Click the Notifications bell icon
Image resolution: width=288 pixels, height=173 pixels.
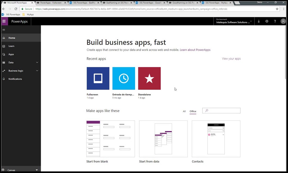(4, 79)
